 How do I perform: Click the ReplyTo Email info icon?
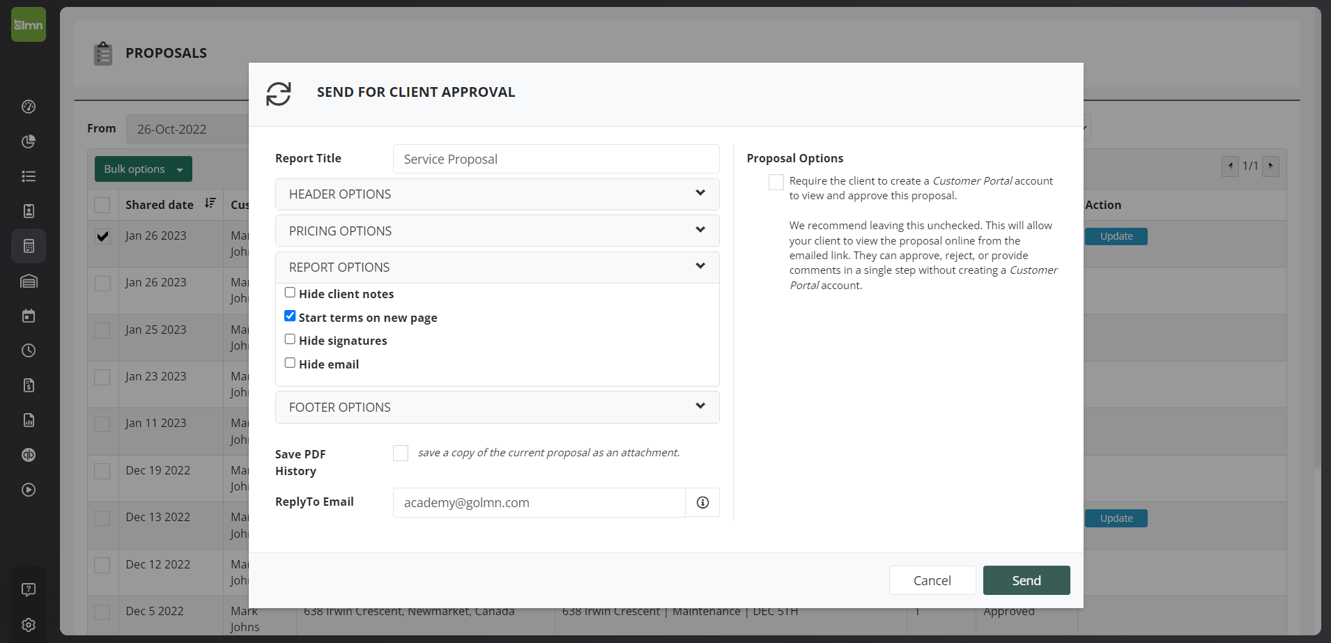tap(702, 502)
